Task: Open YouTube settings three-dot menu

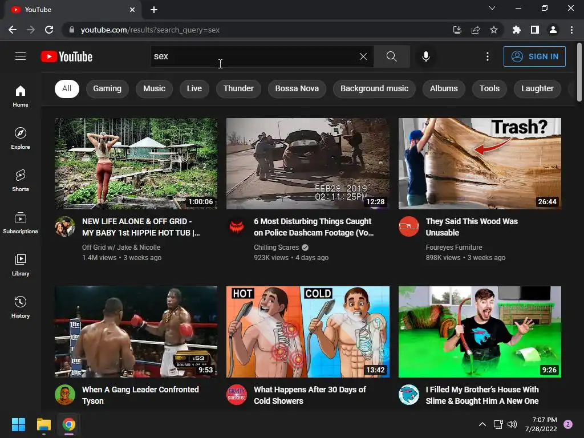Action: [x=488, y=56]
